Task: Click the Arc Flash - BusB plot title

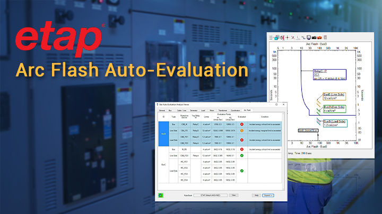Action: (316, 44)
